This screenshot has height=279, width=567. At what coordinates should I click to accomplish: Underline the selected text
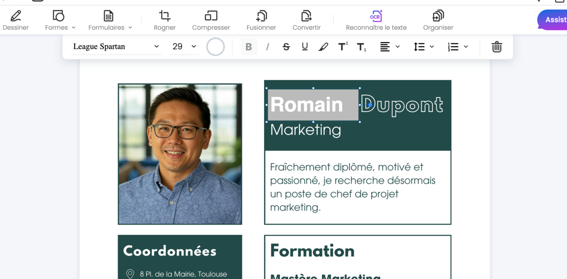(x=305, y=47)
